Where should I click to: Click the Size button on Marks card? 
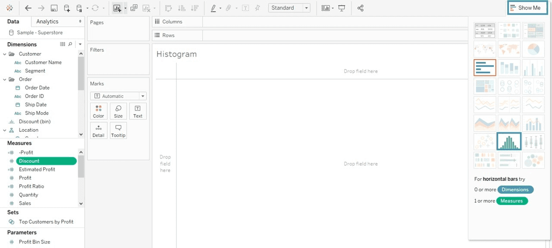coord(118,111)
